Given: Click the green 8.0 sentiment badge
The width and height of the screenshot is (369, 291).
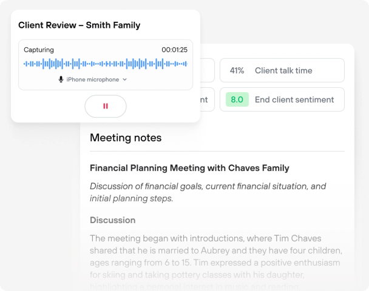Looking at the screenshot, I should [x=237, y=99].
